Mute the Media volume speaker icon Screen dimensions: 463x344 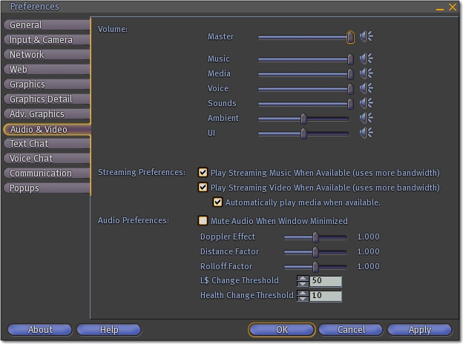(366, 73)
